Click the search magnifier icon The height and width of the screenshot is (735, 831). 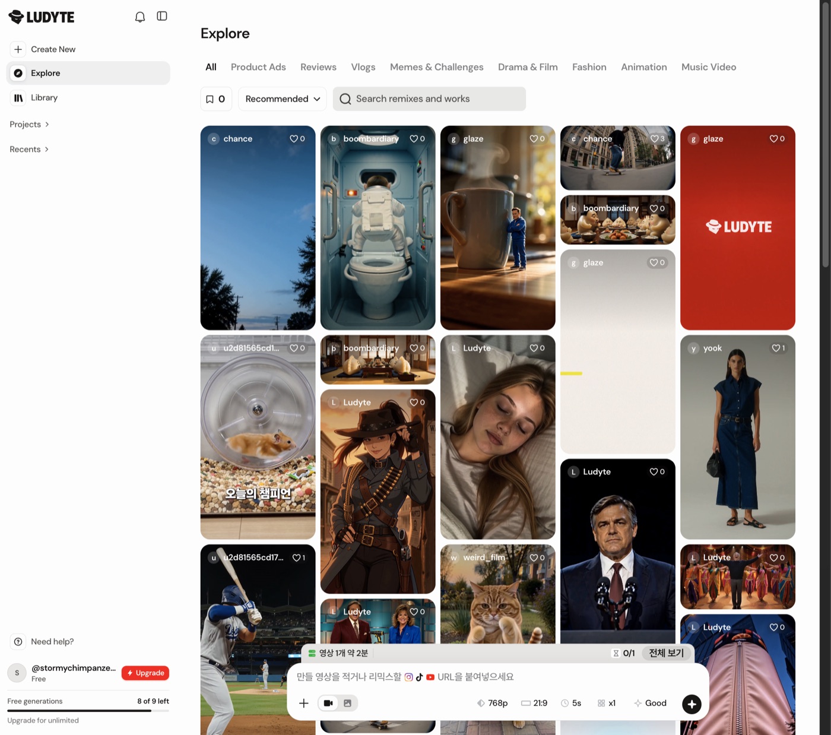click(345, 99)
